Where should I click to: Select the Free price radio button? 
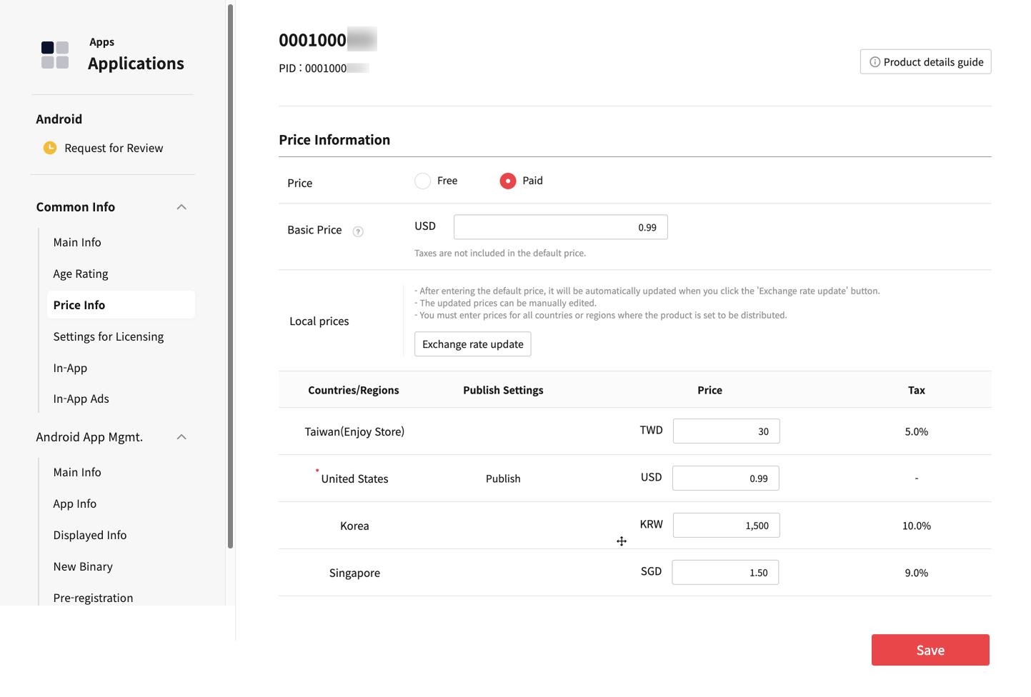tap(423, 181)
